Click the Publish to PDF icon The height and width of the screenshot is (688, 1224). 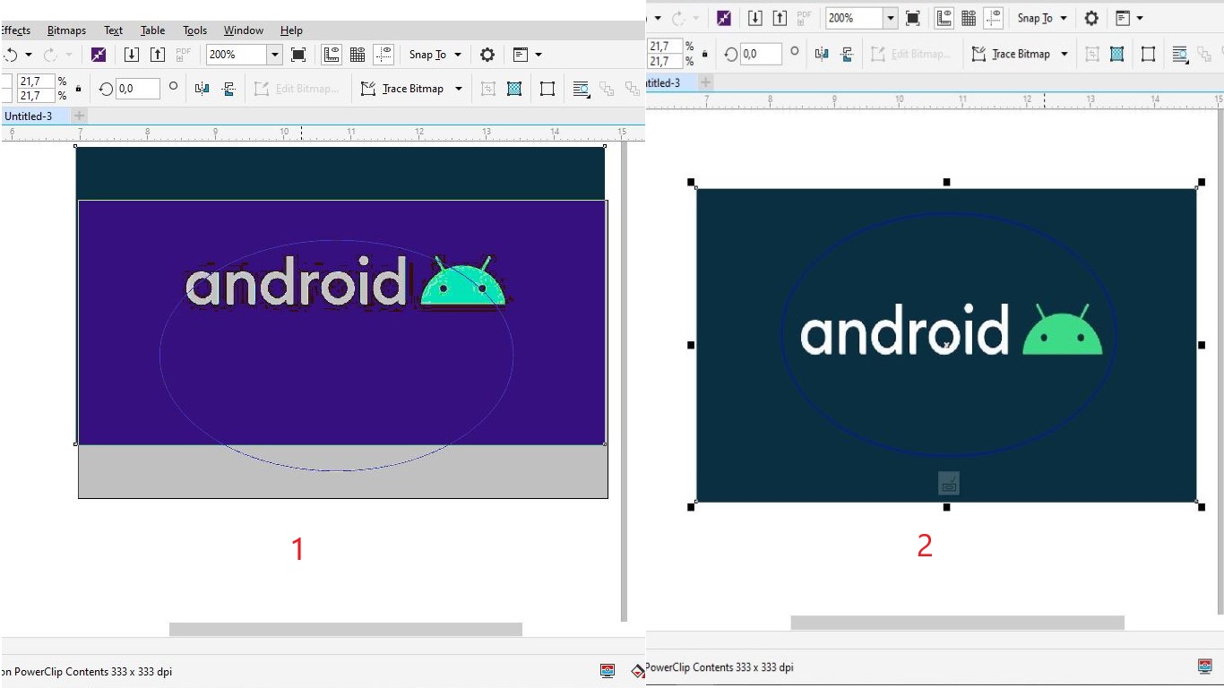[183, 55]
